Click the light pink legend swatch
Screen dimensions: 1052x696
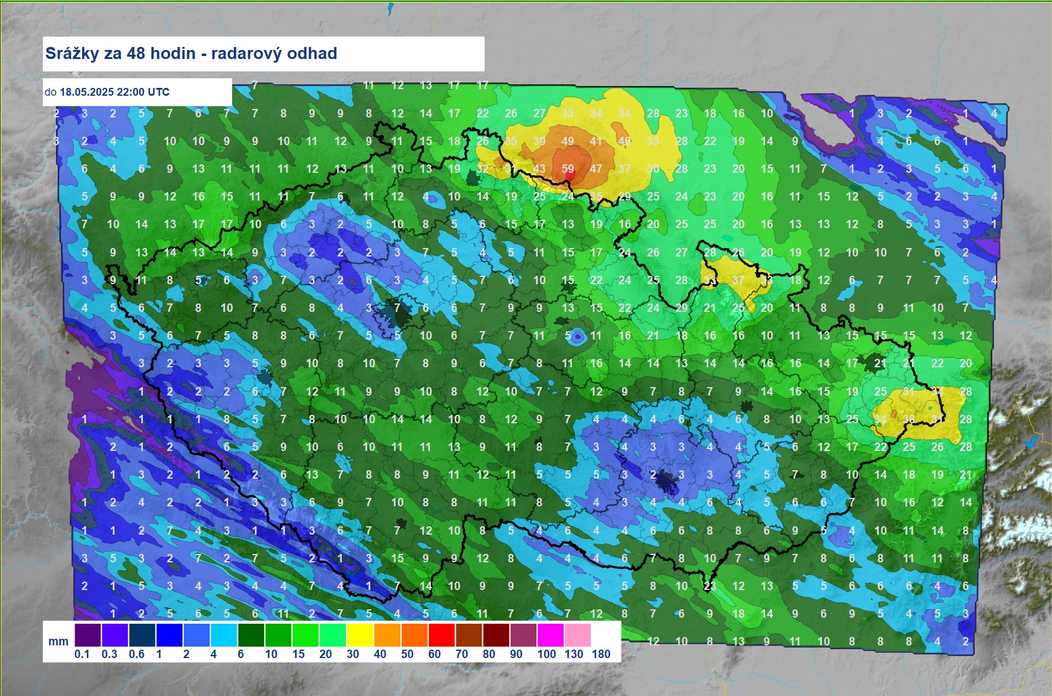pos(578,635)
